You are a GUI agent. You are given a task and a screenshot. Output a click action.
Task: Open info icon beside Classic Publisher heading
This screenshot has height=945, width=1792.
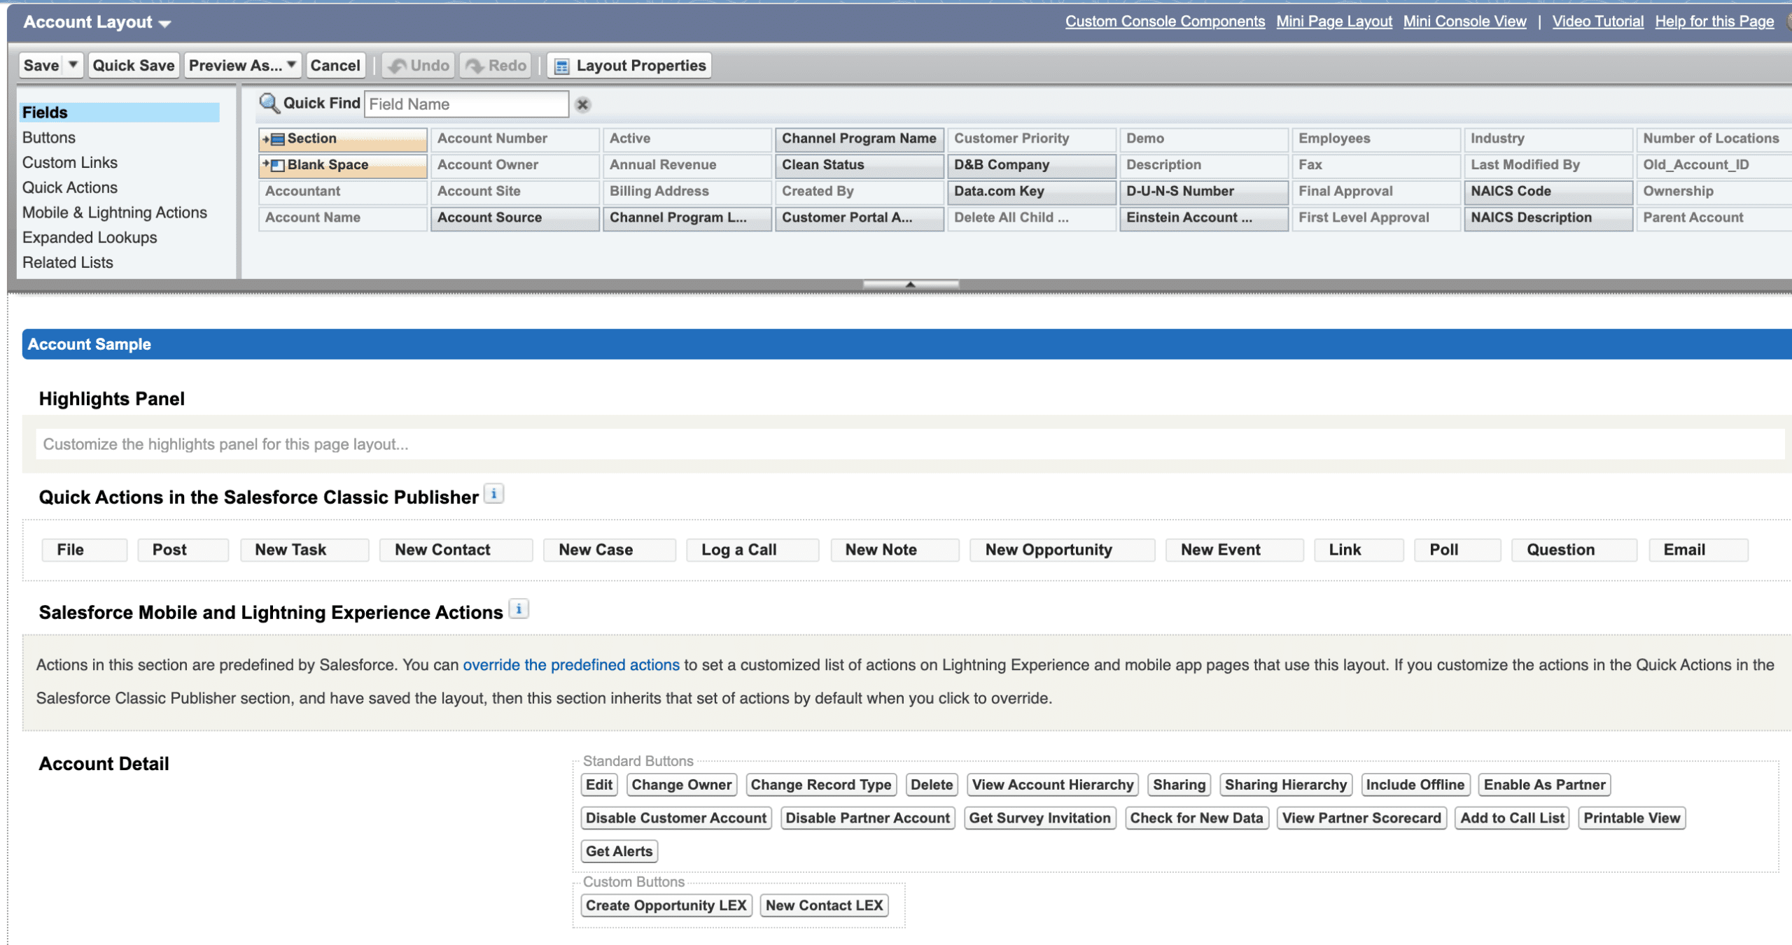[x=494, y=494]
